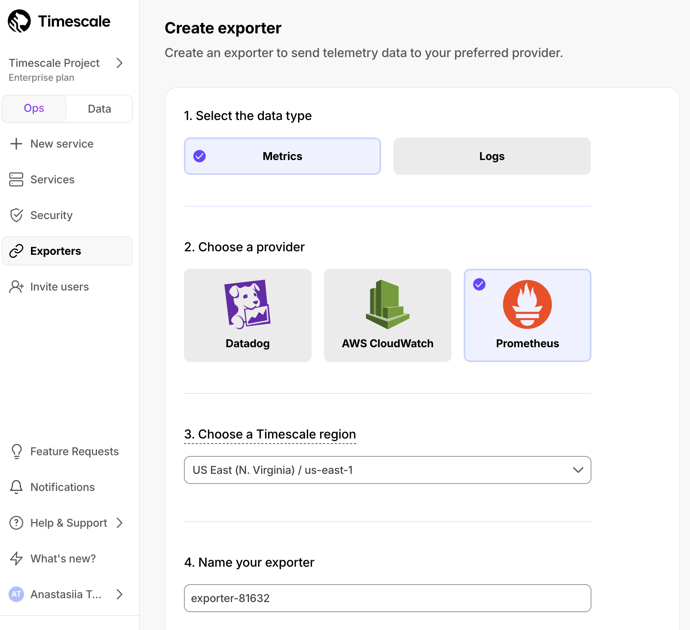
Task: Open the Security menu item
Action: pyautogui.click(x=67, y=215)
